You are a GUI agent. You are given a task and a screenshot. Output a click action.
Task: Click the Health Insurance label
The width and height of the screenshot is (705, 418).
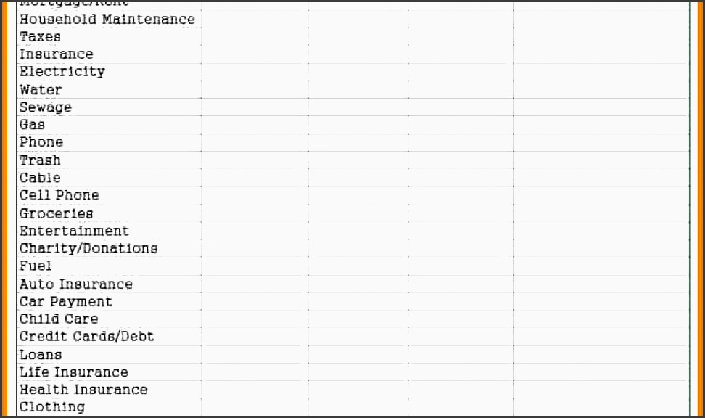[x=83, y=389]
